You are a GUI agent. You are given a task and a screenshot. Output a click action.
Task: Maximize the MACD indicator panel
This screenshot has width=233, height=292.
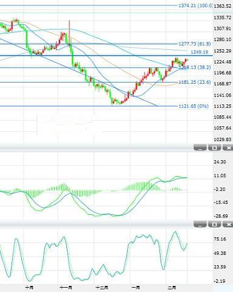(x=214, y=148)
